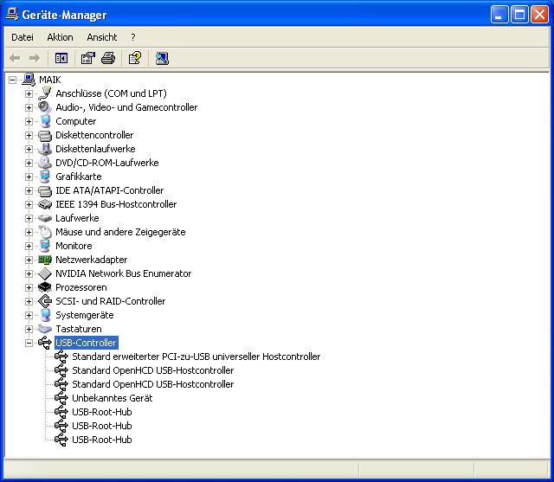Click the Forward arrow toolbar button
Screen dimensions: 554x482
[x=35, y=58]
